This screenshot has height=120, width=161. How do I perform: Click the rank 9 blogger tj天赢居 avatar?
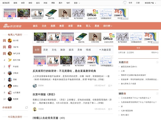point(10,92)
